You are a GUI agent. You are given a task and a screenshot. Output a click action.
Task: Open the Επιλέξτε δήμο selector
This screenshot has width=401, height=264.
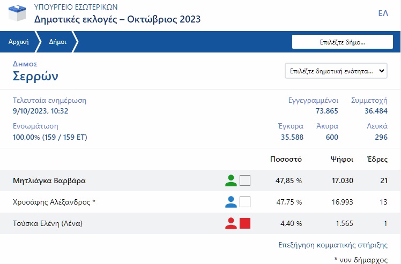[x=343, y=42]
